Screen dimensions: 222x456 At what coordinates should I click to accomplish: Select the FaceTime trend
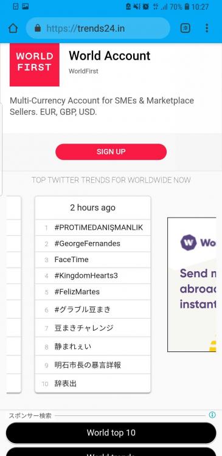click(x=71, y=260)
